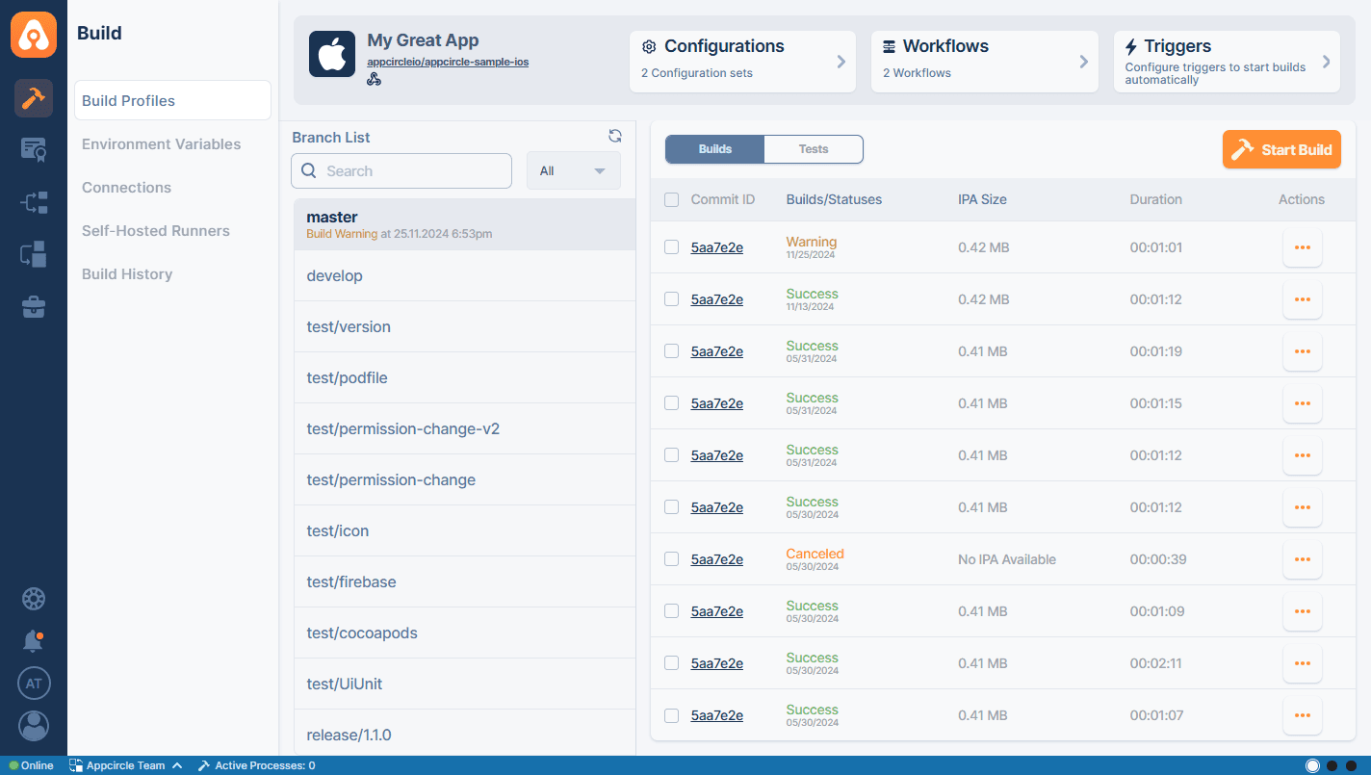Image resolution: width=1371 pixels, height=775 pixels.
Task: Click the IPA Size column header
Action: (982, 199)
